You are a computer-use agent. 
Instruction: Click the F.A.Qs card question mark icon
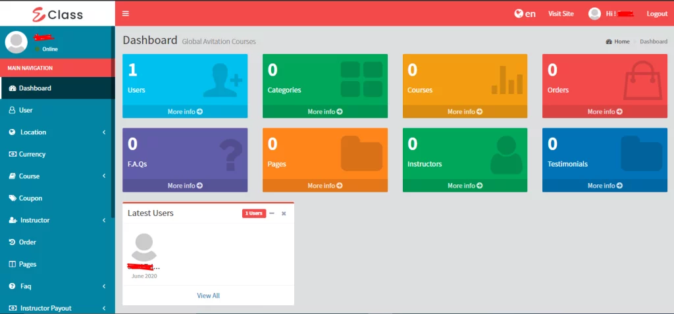(231, 155)
